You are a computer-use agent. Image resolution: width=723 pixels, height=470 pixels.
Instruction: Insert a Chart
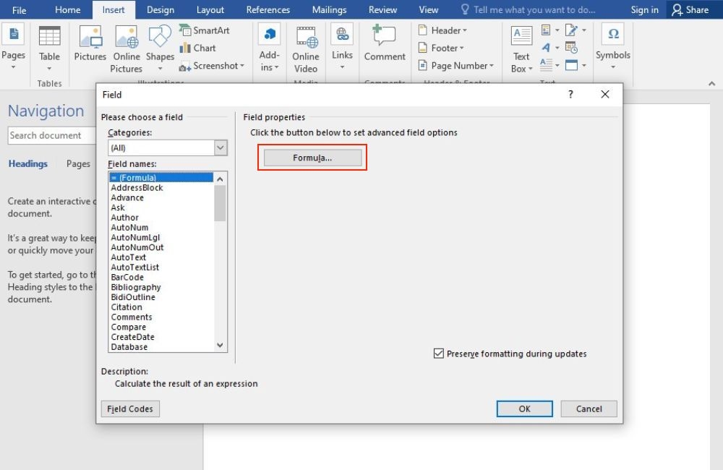click(x=198, y=48)
